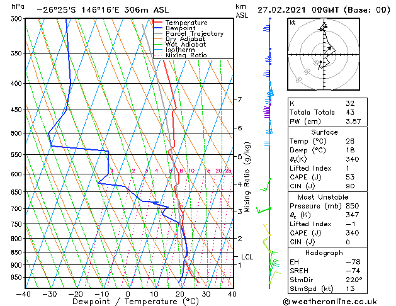The image size is (396, 306).
Task: Click 'Temperature' legend entry
Action: click(186, 23)
